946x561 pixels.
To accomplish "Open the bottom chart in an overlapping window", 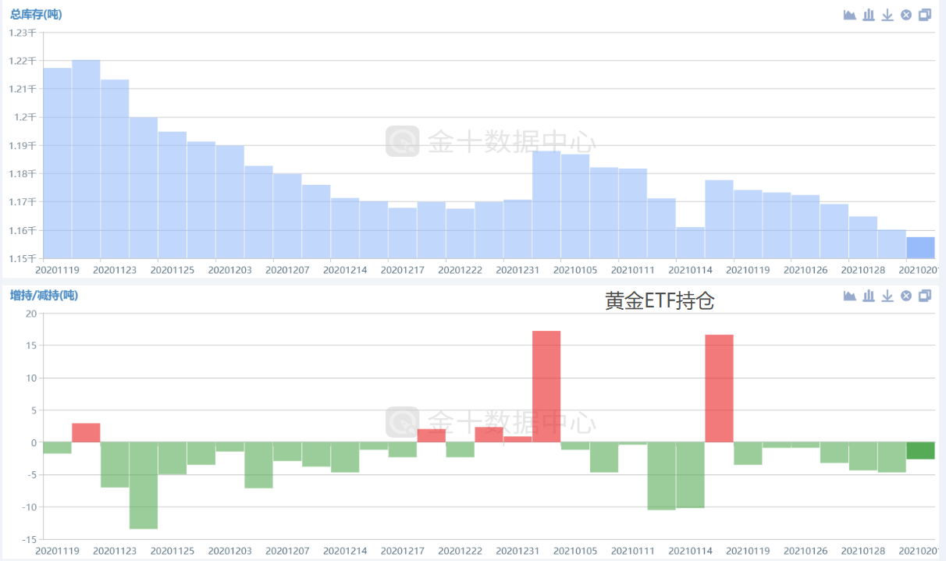I will [x=925, y=296].
